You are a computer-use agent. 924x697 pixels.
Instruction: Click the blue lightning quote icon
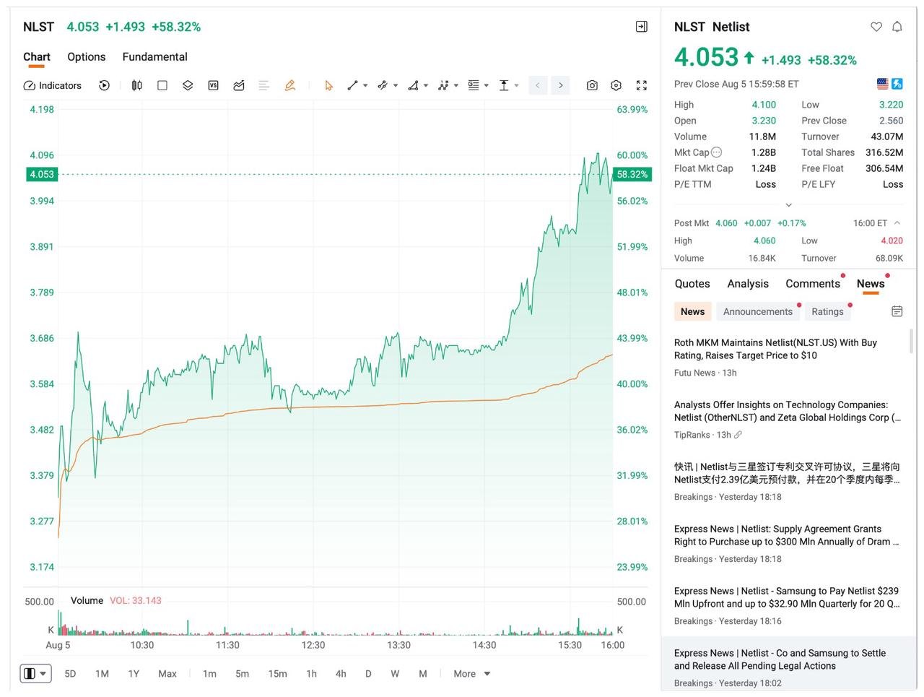(897, 84)
